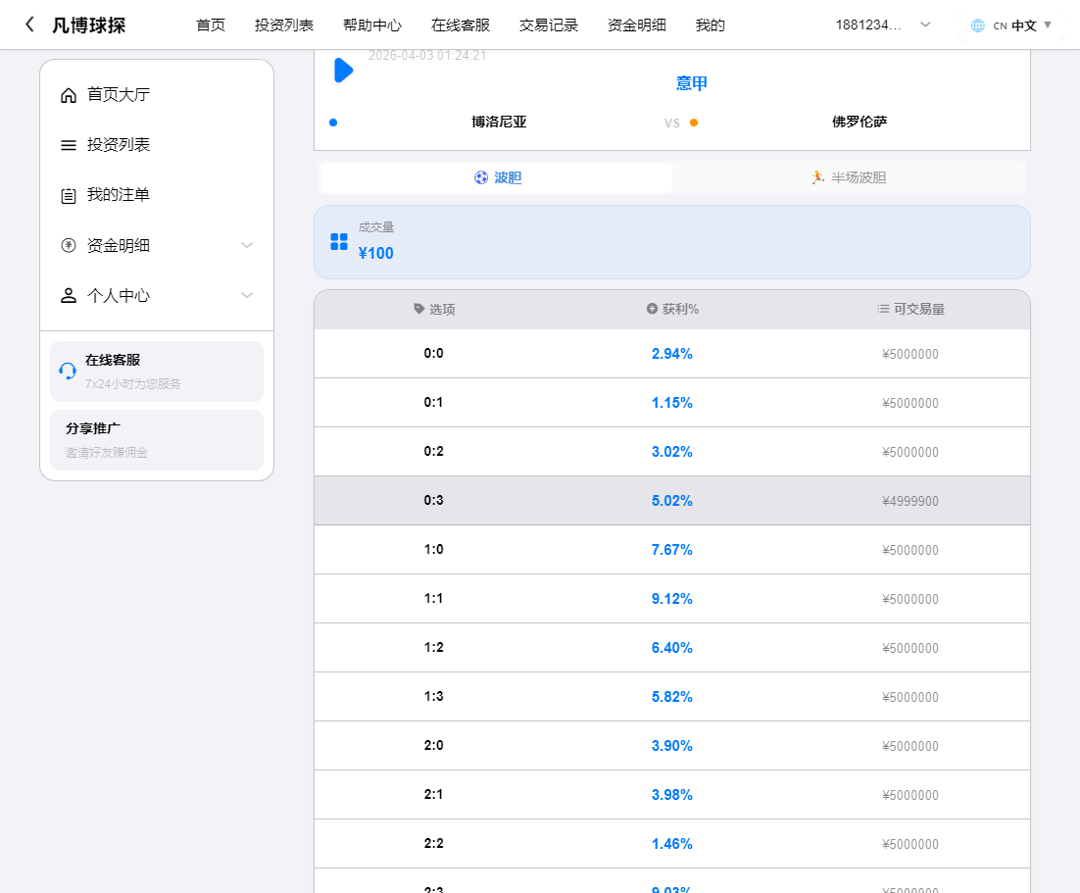Open 首页 in the top navigation

coord(211,25)
